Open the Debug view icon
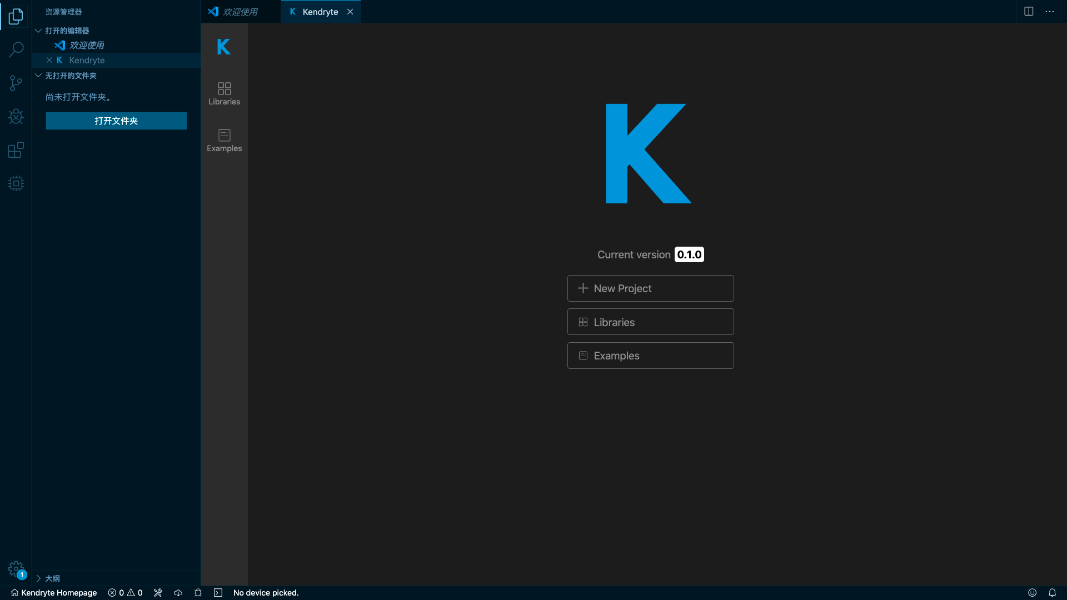This screenshot has width=1067, height=600. click(x=16, y=117)
